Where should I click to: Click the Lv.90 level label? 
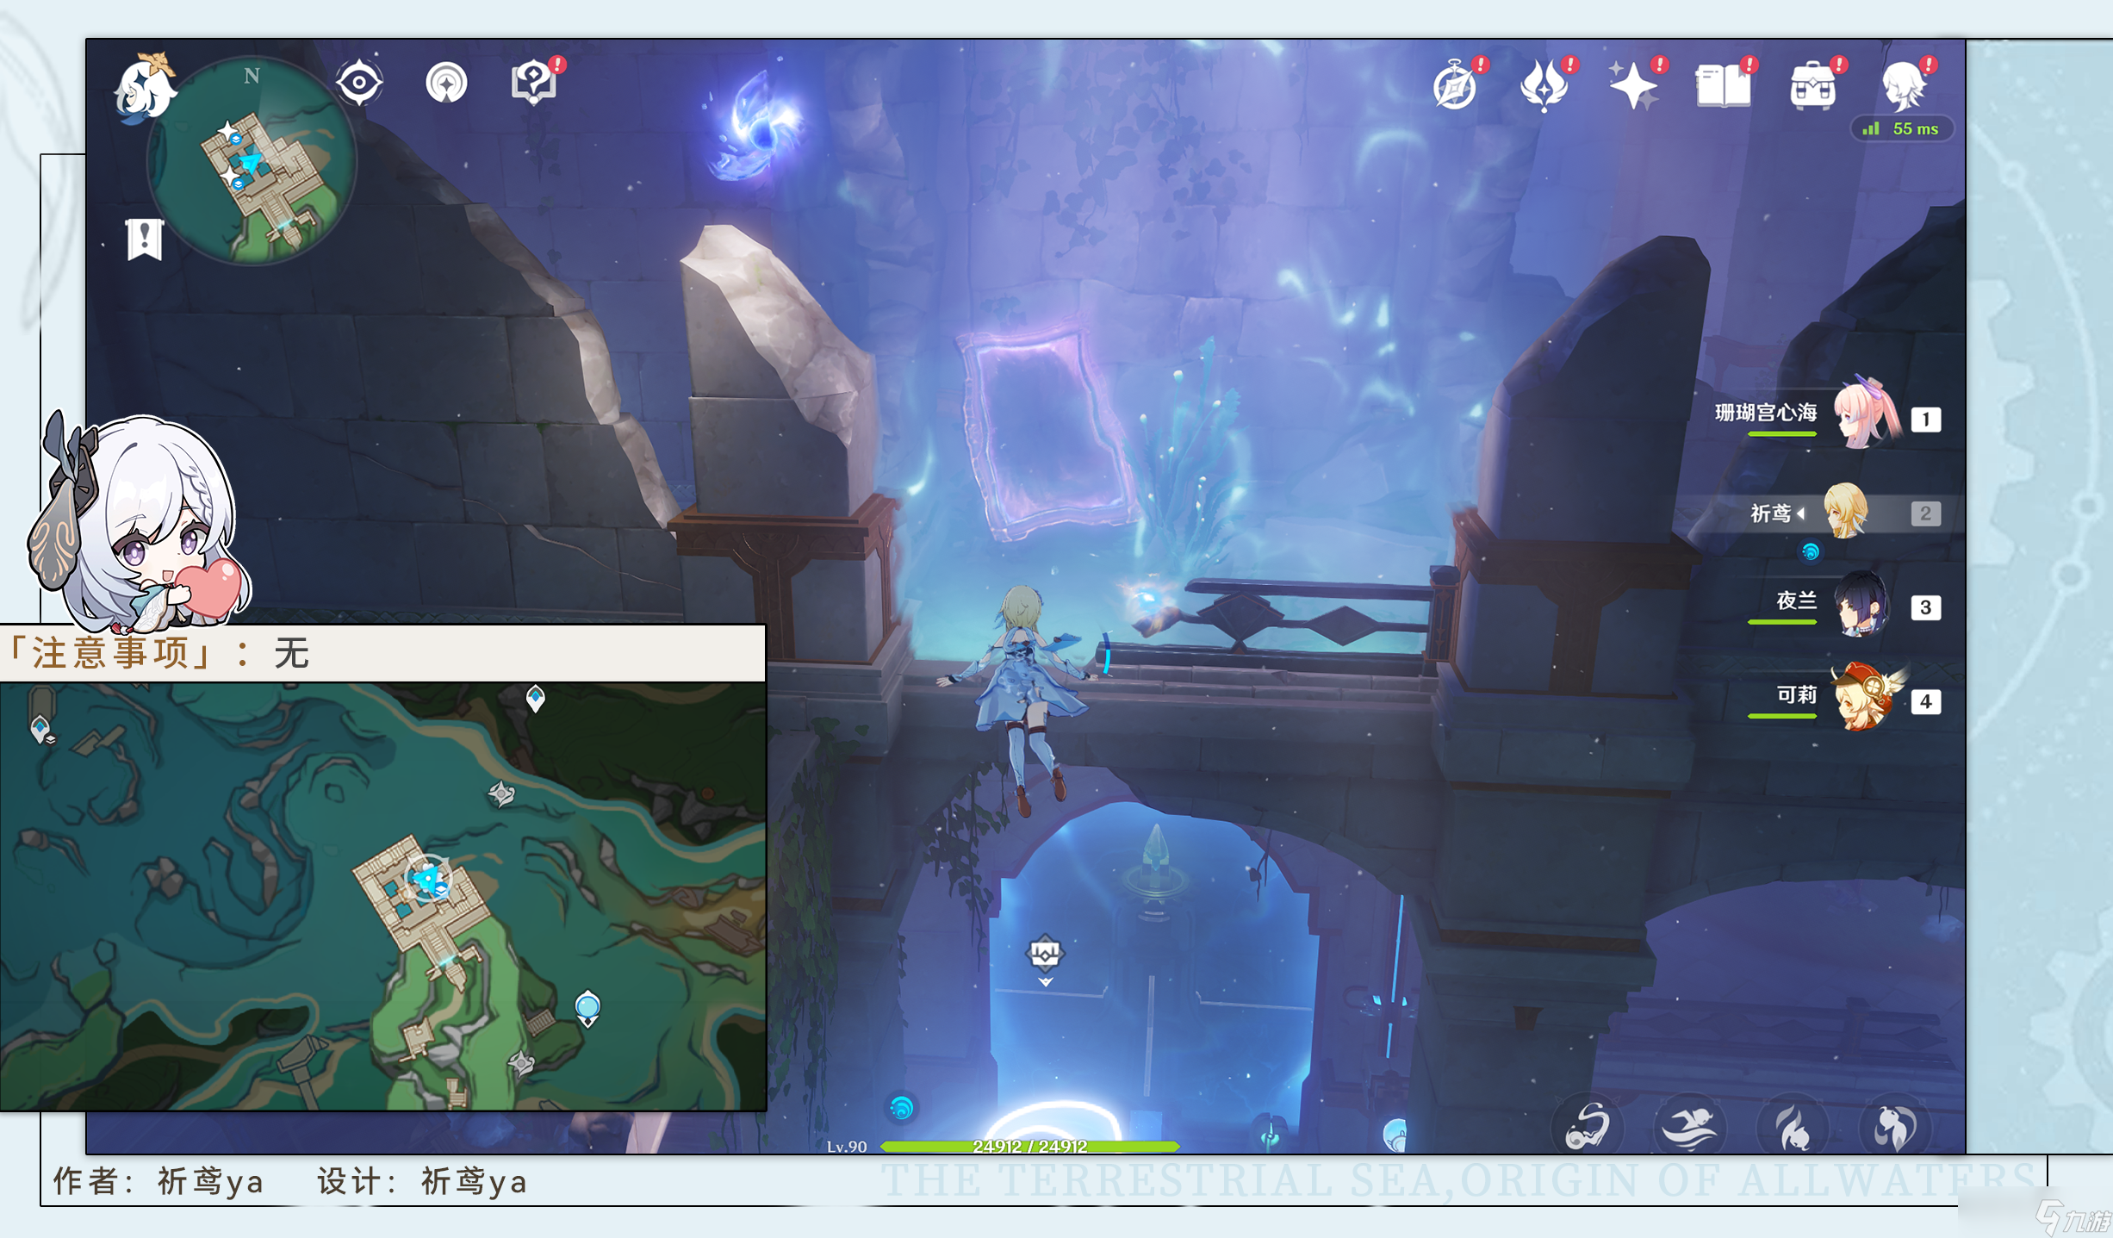tap(847, 1147)
